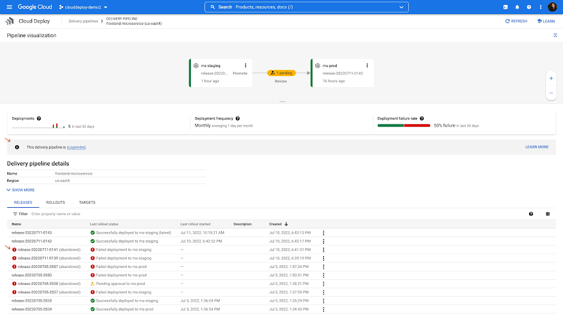Open actions menu for release-20220705-2035
Image resolution: width=563 pixels, height=331 pixels.
pyautogui.click(x=324, y=301)
